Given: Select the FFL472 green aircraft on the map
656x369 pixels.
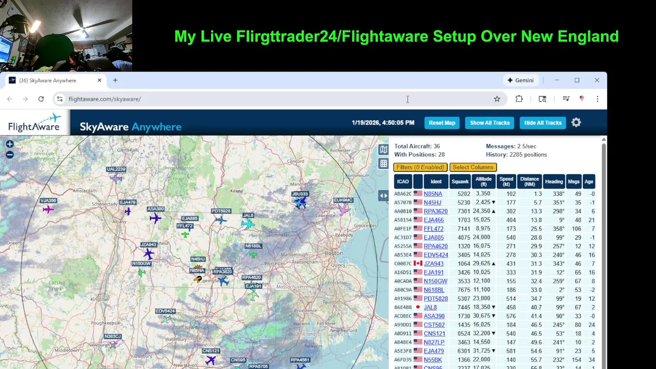Looking at the screenshot, I should tap(185, 234).
